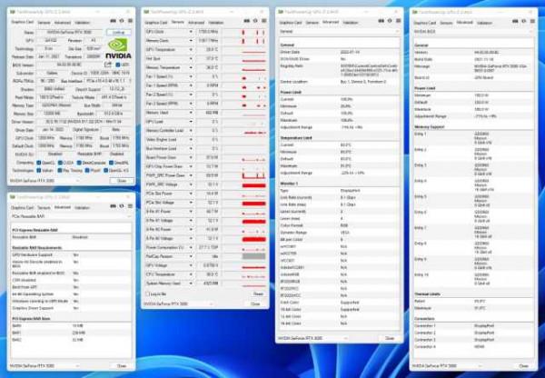This screenshot has width=545, height=378.
Task: Toggle the OpenCL checkbox
Action: pyautogui.click(x=39, y=163)
